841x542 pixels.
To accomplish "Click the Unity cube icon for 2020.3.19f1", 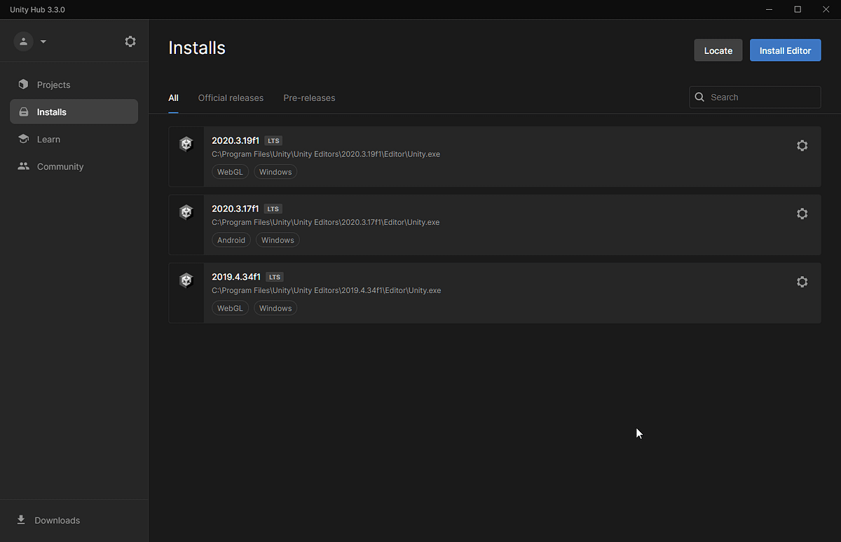I will [x=186, y=143].
